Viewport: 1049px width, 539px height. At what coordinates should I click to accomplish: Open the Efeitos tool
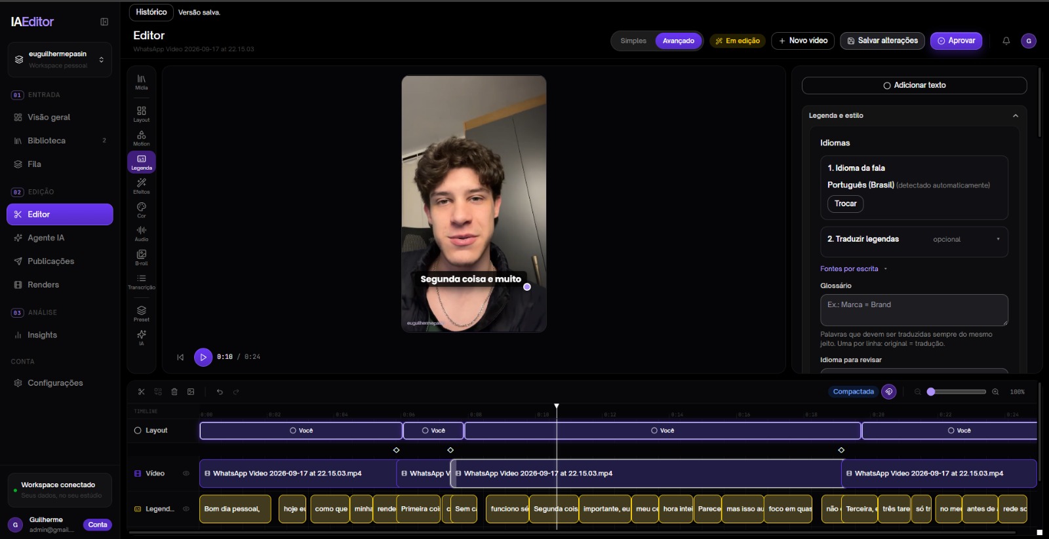[142, 186]
